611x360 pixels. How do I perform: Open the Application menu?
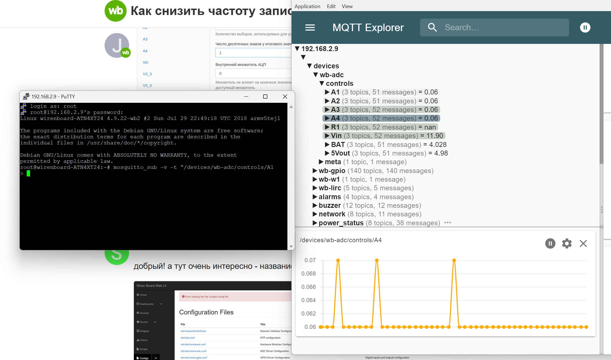tap(307, 6)
